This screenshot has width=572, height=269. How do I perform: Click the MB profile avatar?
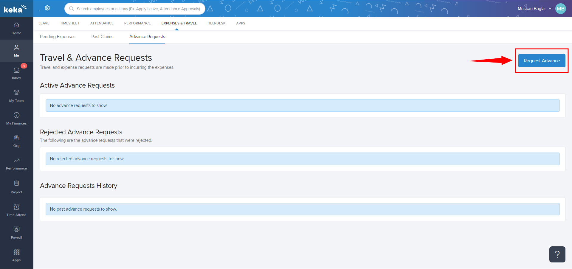560,9
